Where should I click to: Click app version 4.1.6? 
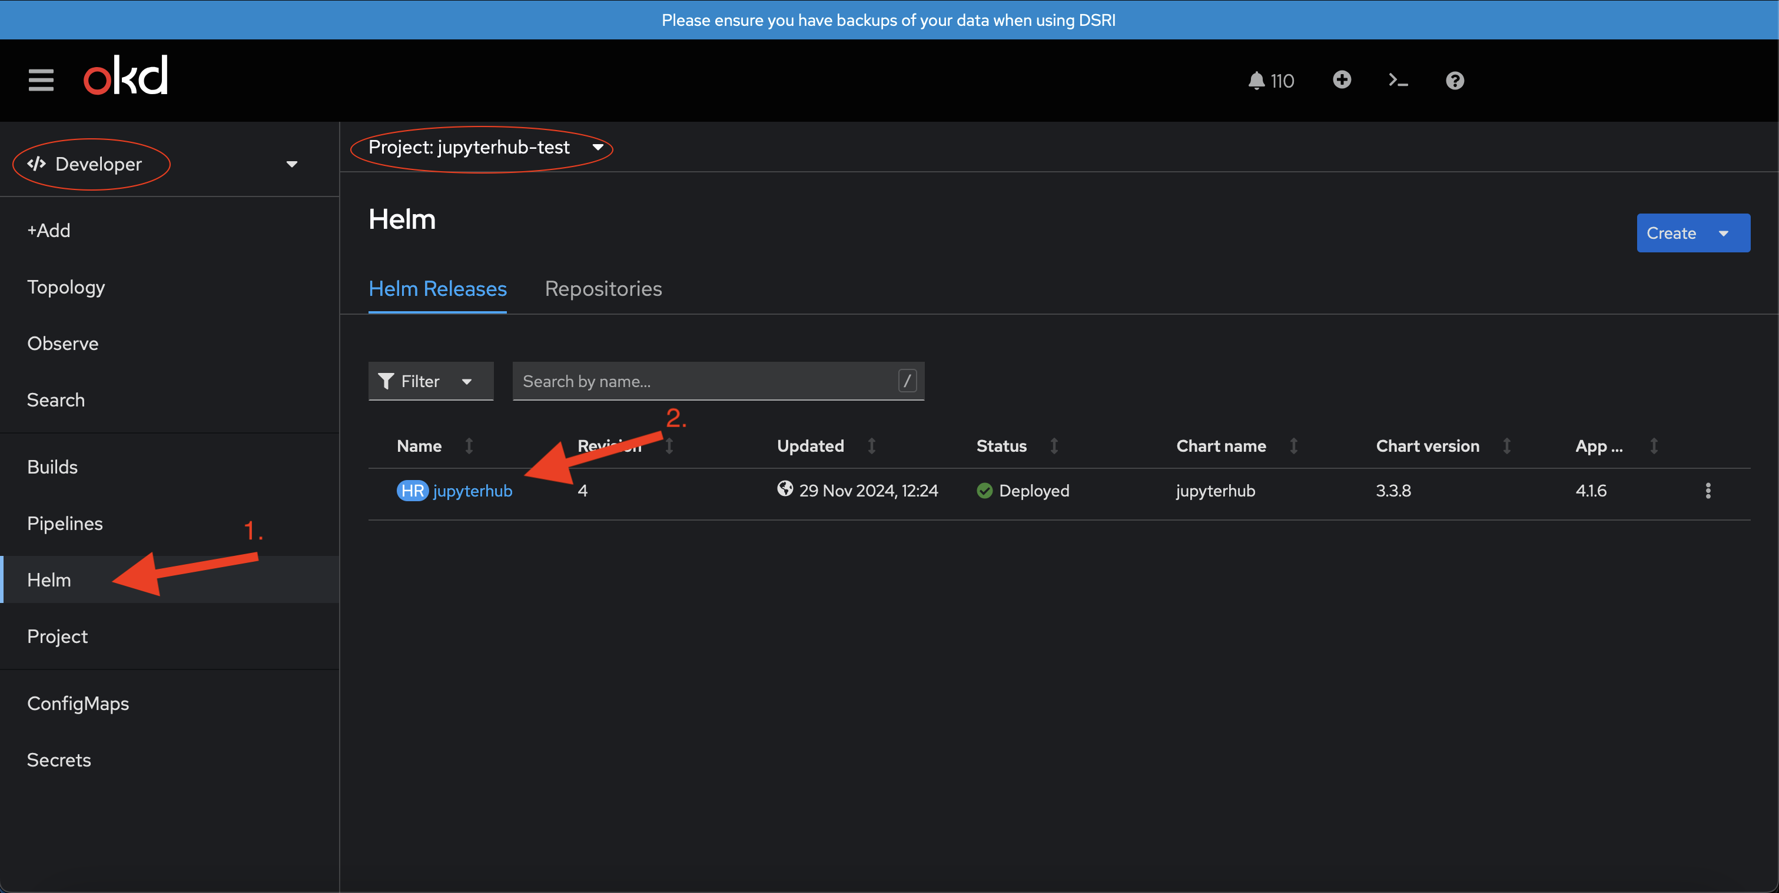point(1591,491)
